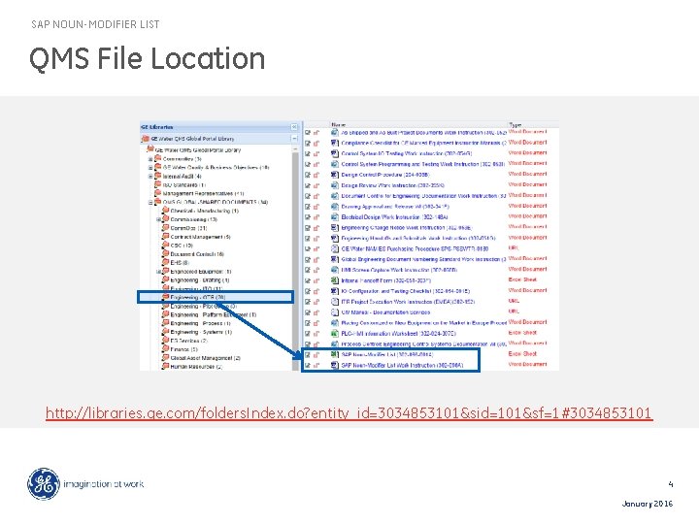This screenshot has width=699, height=524.
Task: Click red checkout icon for Global Engineering Document Numbering
Action: tap(316, 259)
